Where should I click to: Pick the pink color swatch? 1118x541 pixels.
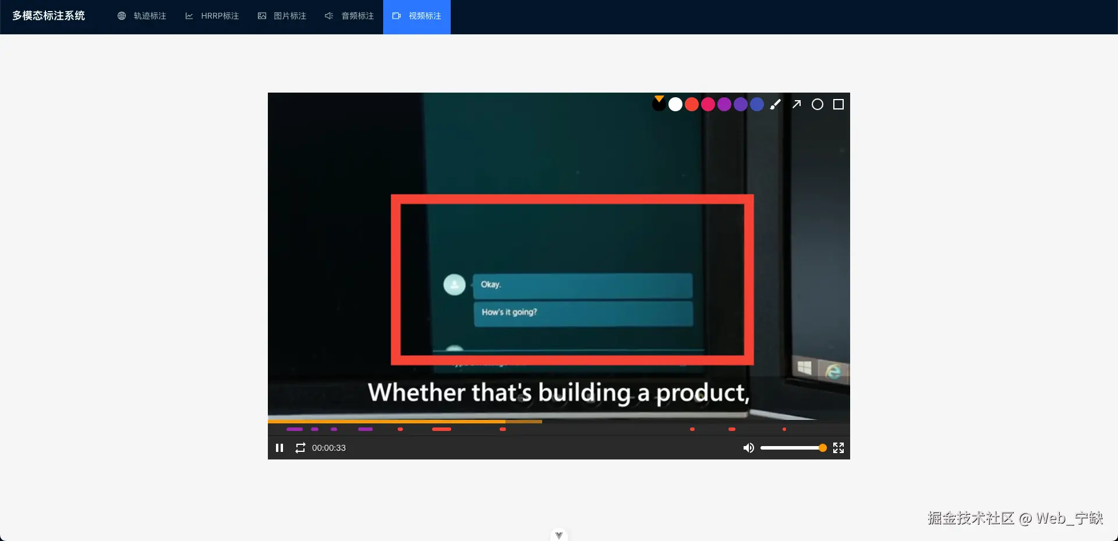708,104
